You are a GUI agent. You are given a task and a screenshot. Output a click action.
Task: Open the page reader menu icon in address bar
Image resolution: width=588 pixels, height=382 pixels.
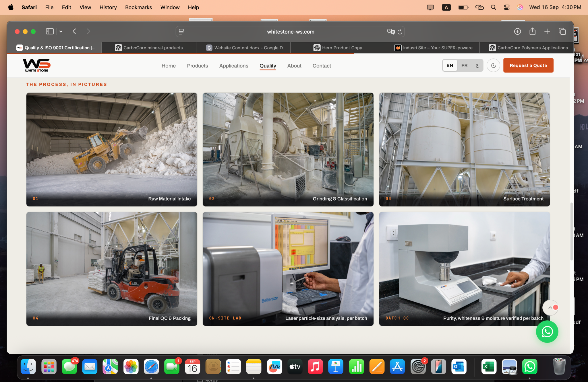[x=181, y=32]
